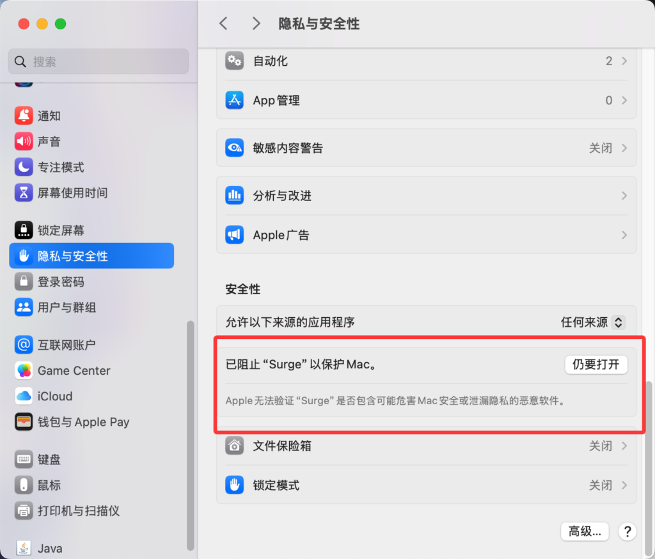
Task: Expand 文件保险箱 chevron arrow
Action: click(x=624, y=446)
